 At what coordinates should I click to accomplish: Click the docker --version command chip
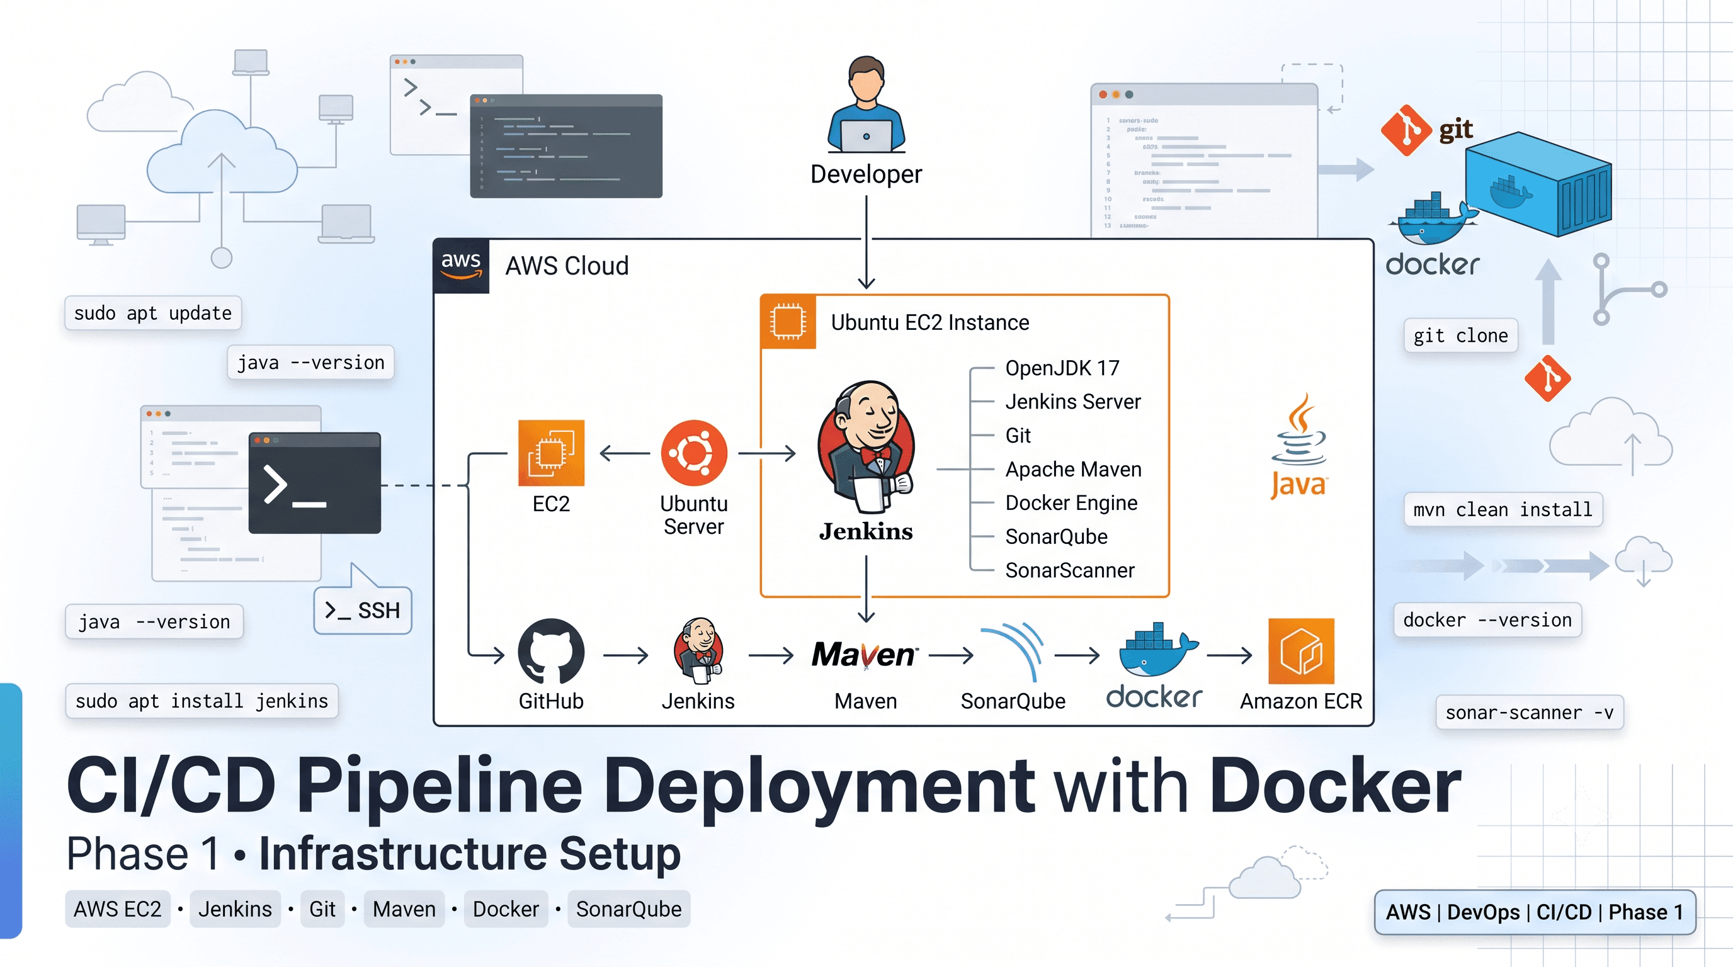click(1487, 619)
